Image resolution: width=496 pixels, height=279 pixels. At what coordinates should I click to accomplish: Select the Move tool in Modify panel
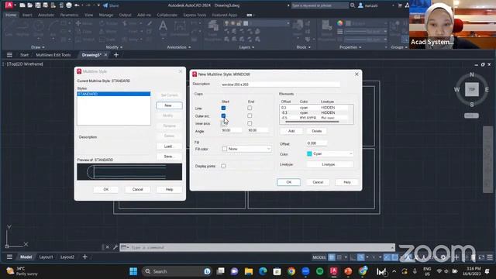84,24
